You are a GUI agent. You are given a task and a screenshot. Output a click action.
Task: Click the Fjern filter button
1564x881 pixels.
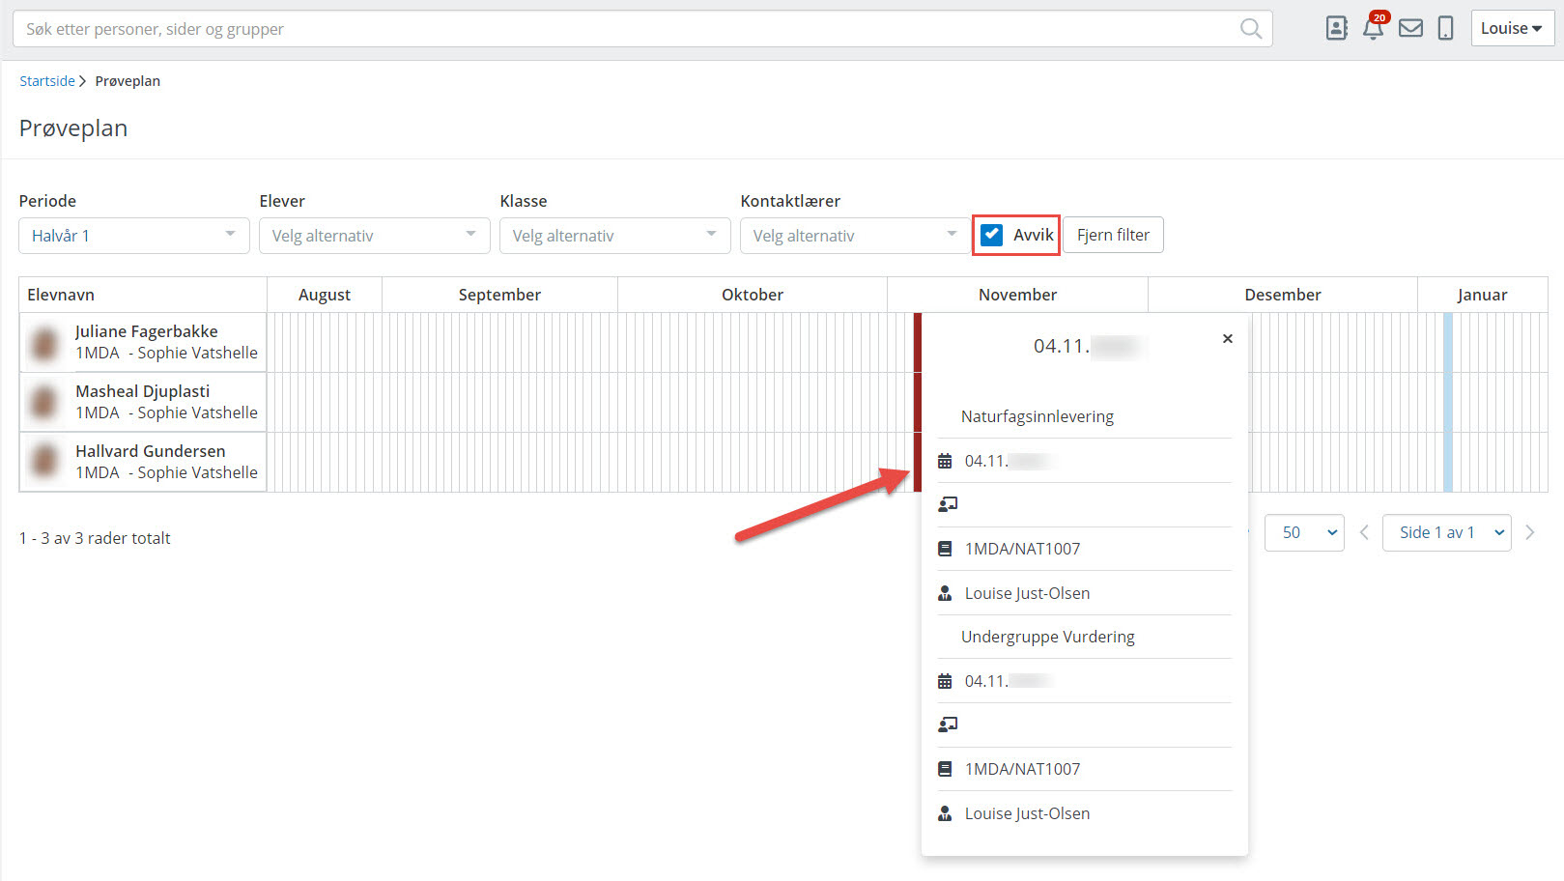pyautogui.click(x=1113, y=235)
